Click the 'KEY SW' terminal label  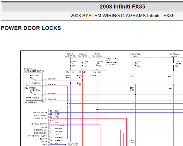44,139
